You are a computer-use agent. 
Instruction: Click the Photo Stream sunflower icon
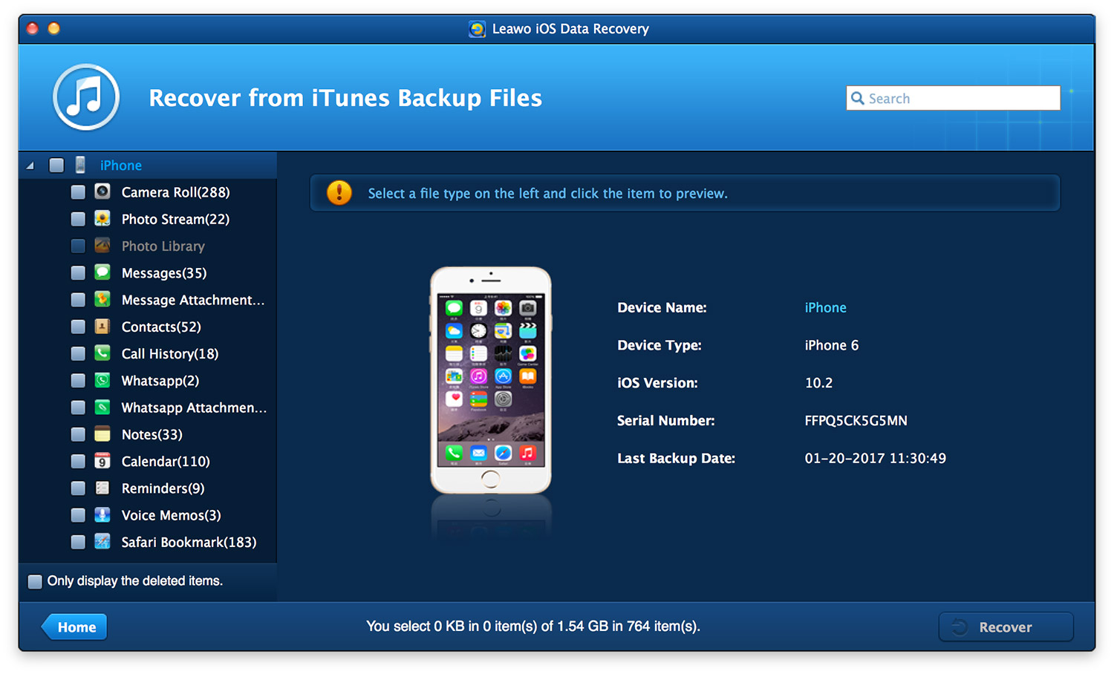coord(102,218)
